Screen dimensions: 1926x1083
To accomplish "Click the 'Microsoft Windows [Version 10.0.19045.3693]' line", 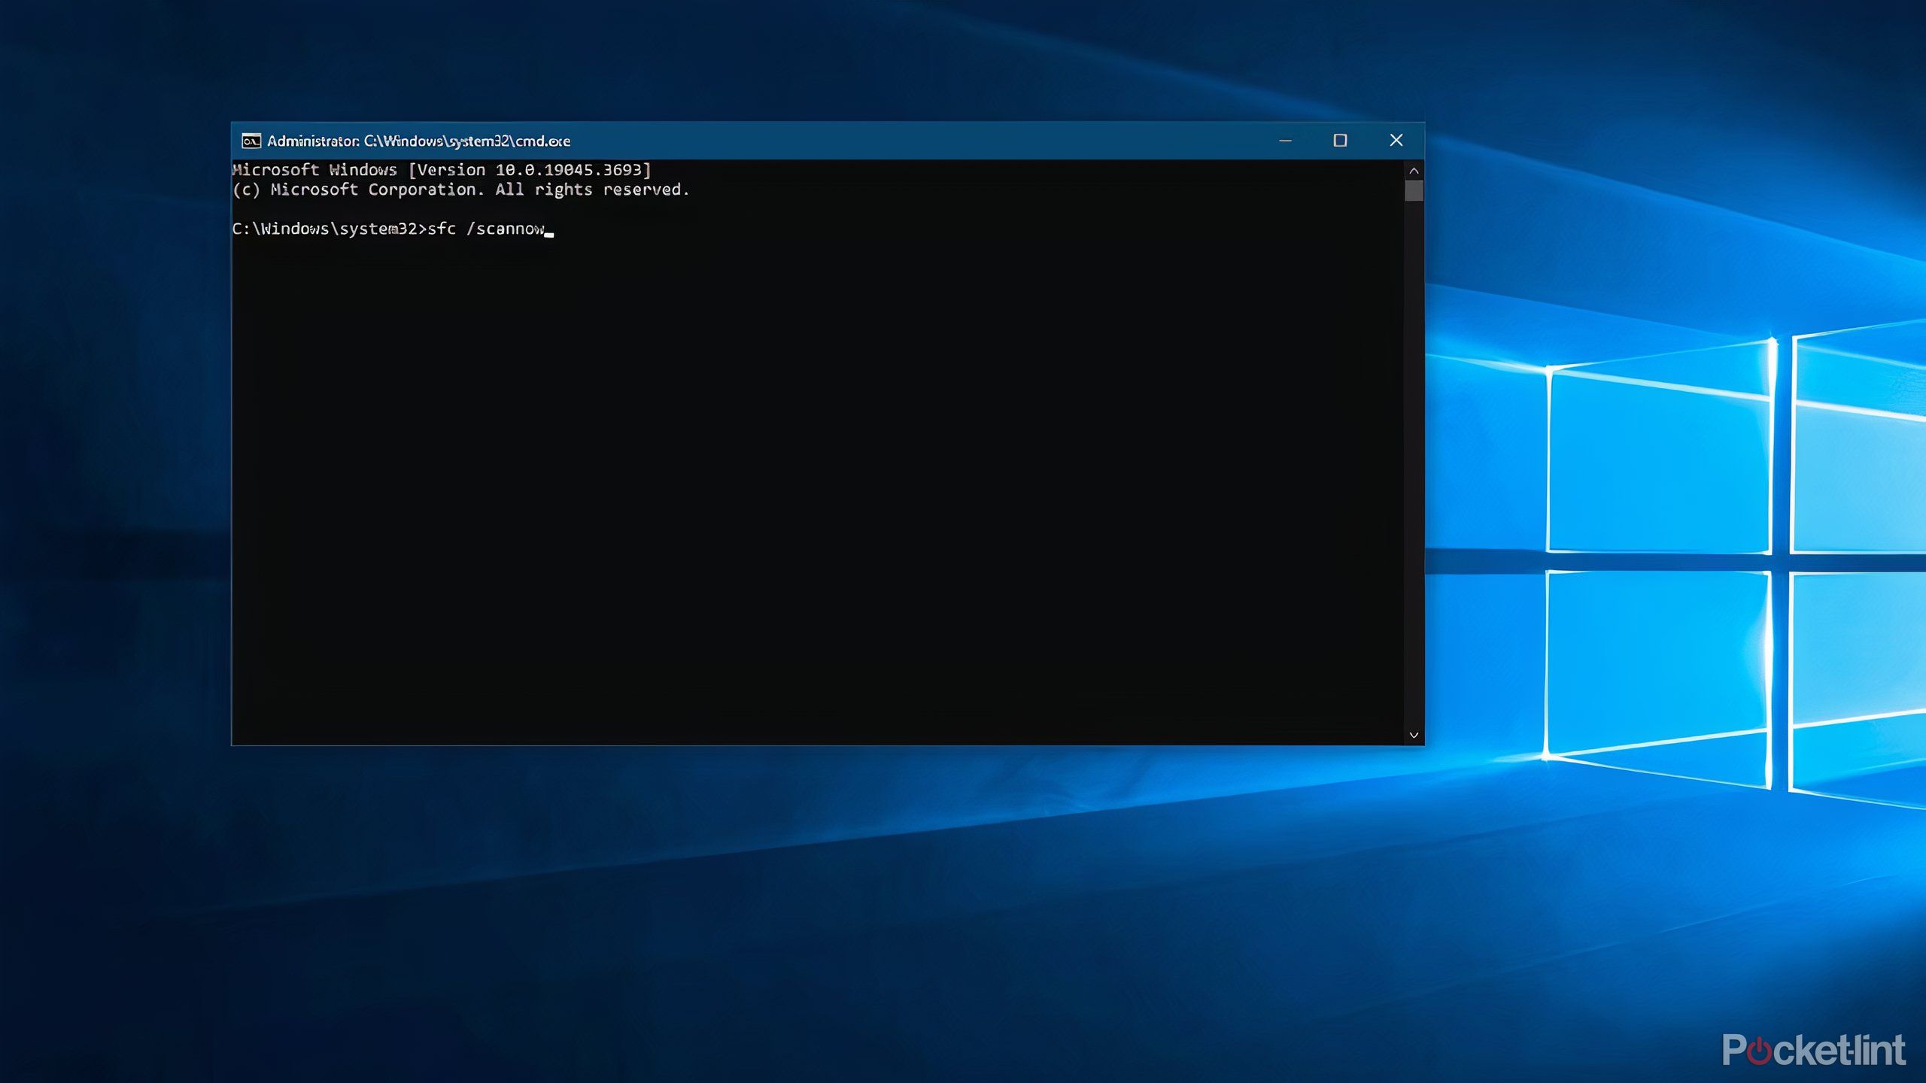I will click(x=442, y=170).
